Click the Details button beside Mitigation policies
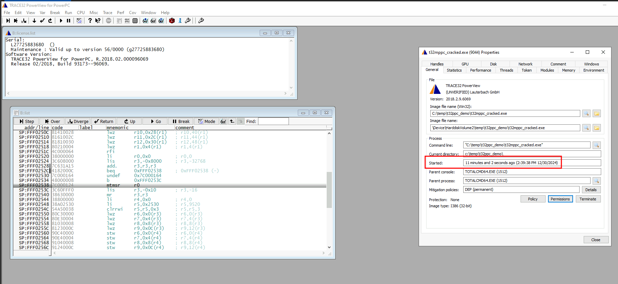 click(591, 190)
